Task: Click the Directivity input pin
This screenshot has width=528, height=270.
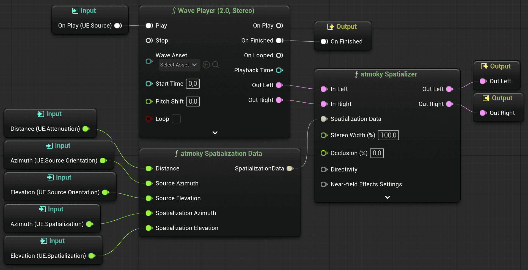Action: 324,169
